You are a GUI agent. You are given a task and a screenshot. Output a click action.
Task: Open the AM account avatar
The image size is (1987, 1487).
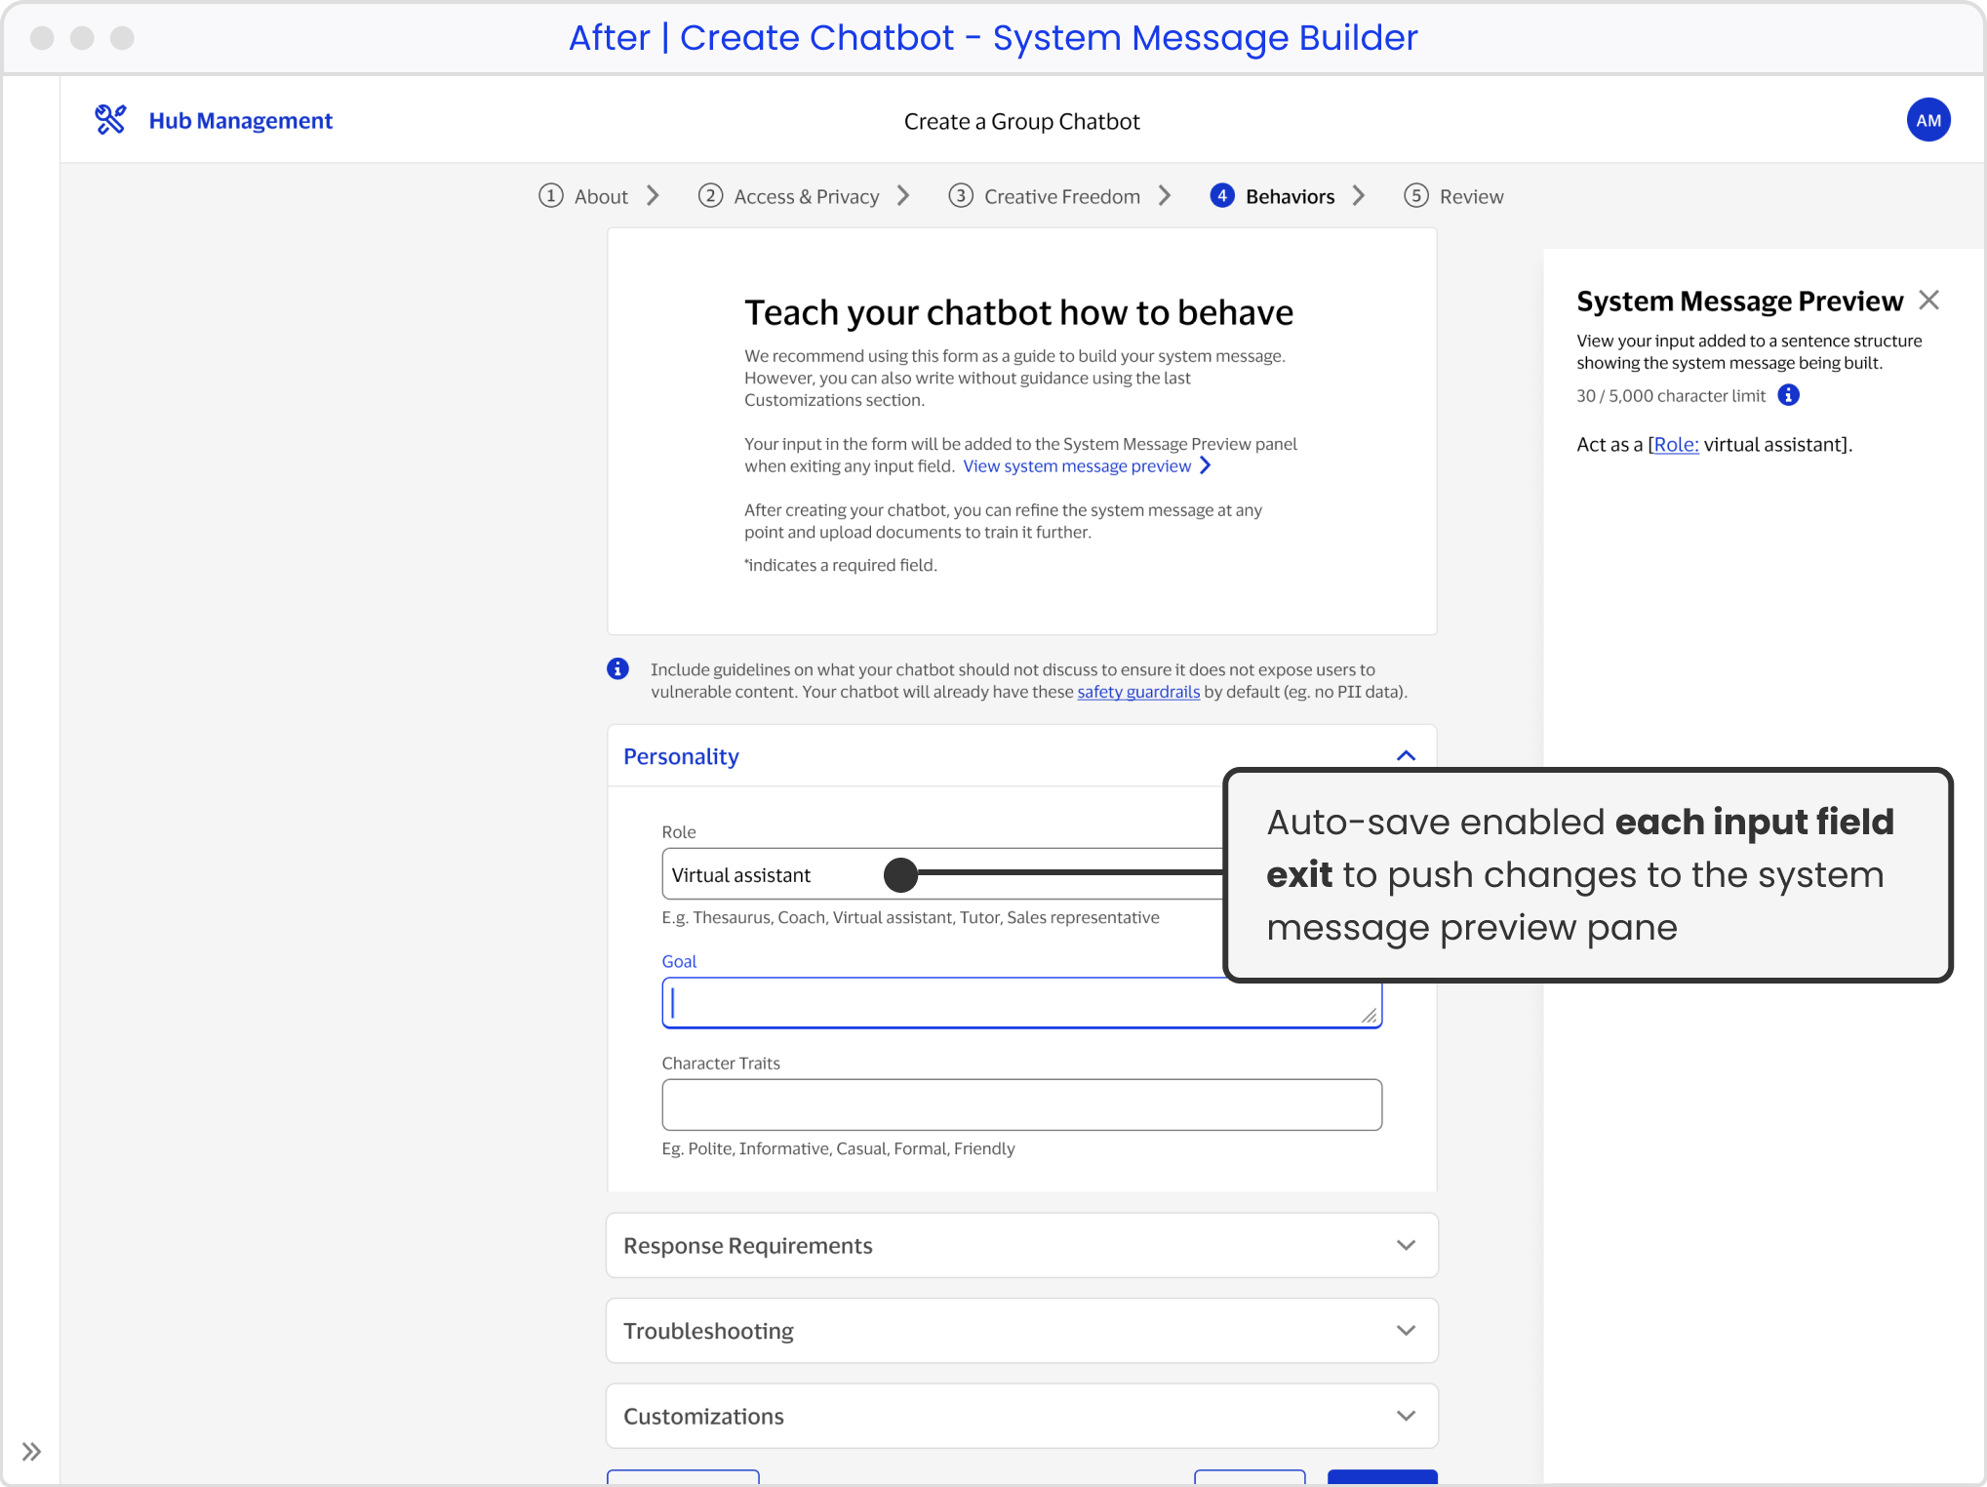tap(1927, 119)
